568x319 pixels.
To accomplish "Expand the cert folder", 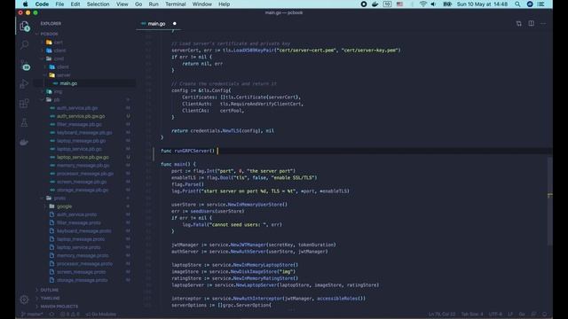I will pos(85,43).
